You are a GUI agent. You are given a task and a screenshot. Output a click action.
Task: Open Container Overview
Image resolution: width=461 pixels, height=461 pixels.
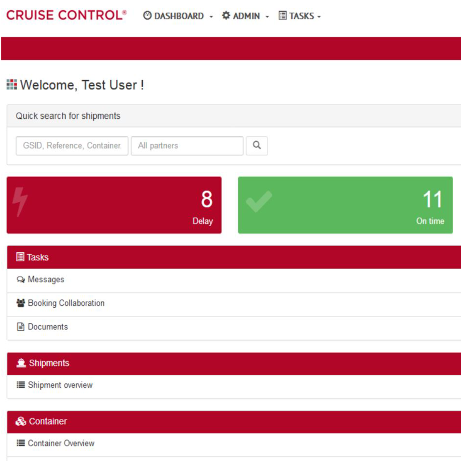[x=61, y=443]
